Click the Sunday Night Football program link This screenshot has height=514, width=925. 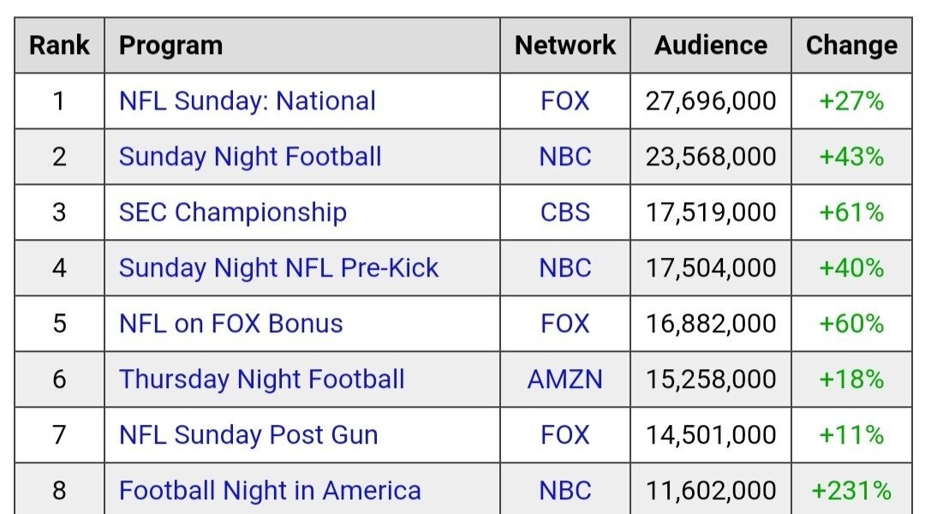click(x=250, y=157)
